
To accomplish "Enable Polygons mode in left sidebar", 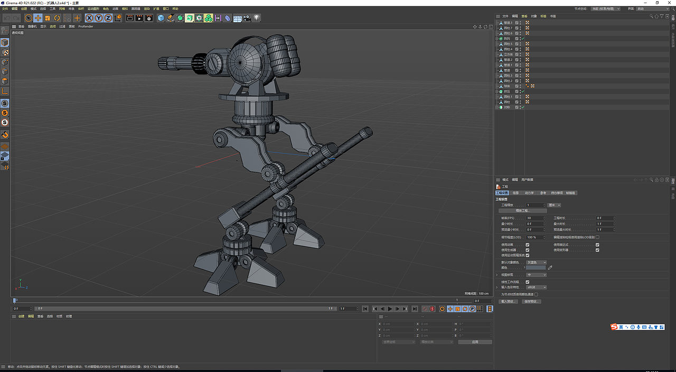I will 5,81.
